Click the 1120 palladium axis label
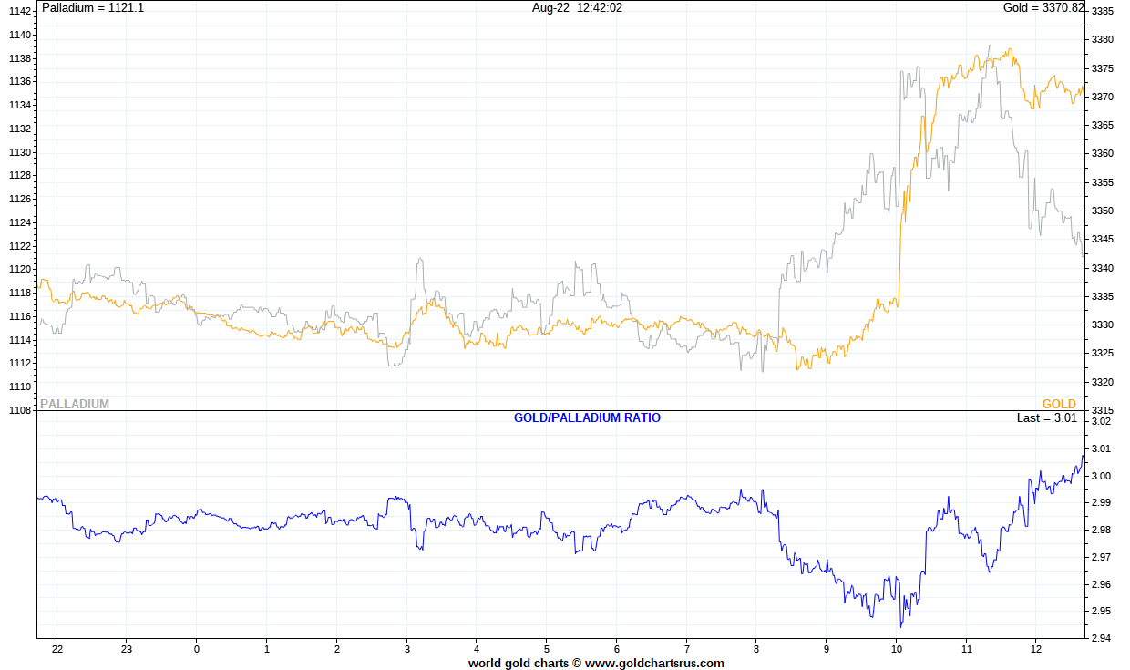Screen dimensions: 1130x670 [20, 269]
